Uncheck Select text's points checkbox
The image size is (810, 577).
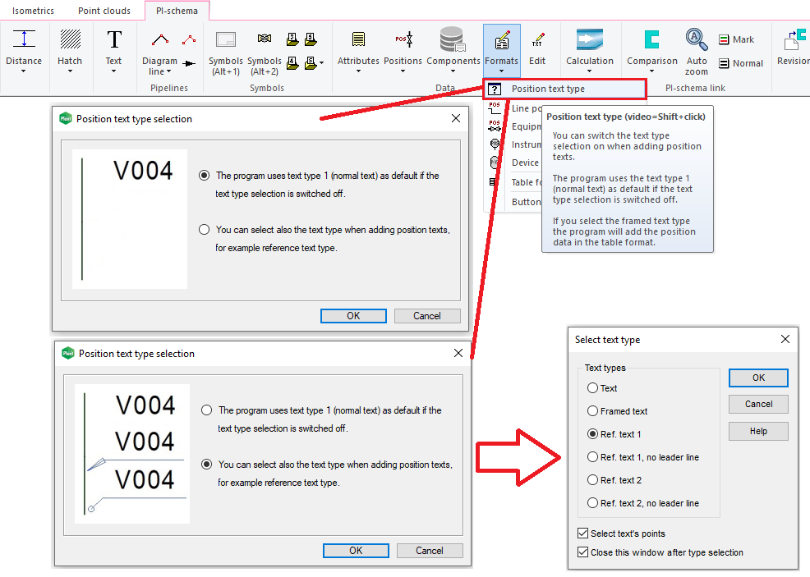[x=583, y=533]
